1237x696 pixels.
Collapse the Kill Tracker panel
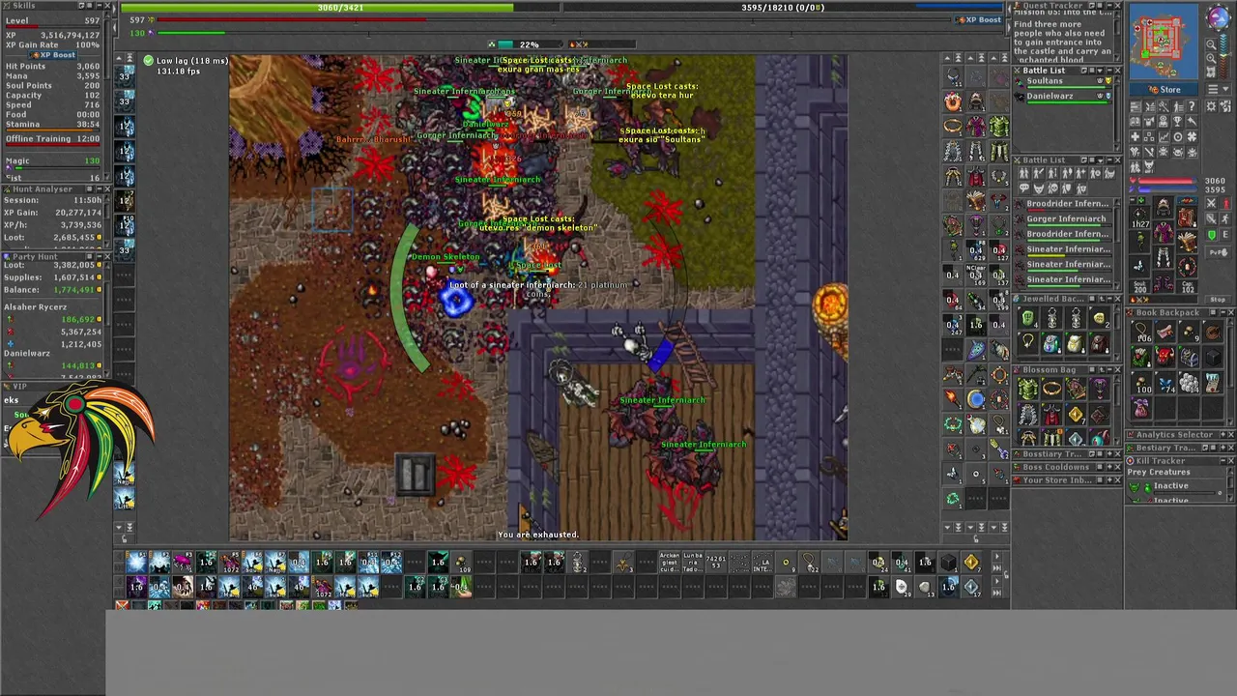coord(1223,461)
